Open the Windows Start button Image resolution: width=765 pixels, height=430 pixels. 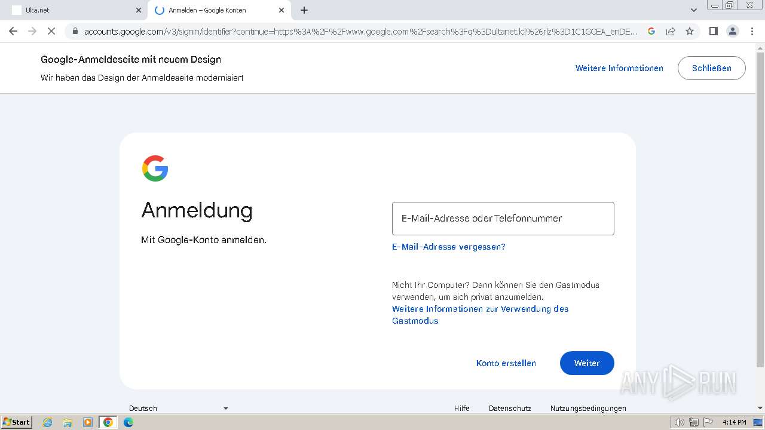pos(16,422)
